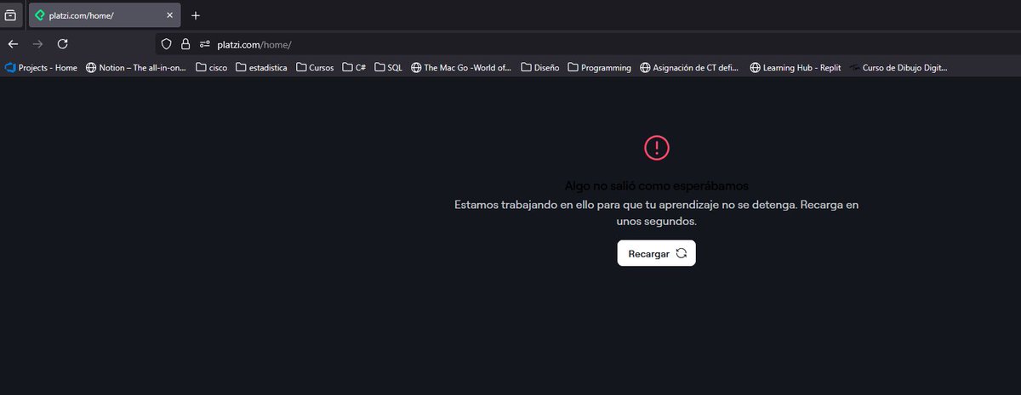The height and width of the screenshot is (395, 1021).
Task: Reload the page using toolbar refresh icon
Action: pyautogui.click(x=62, y=44)
